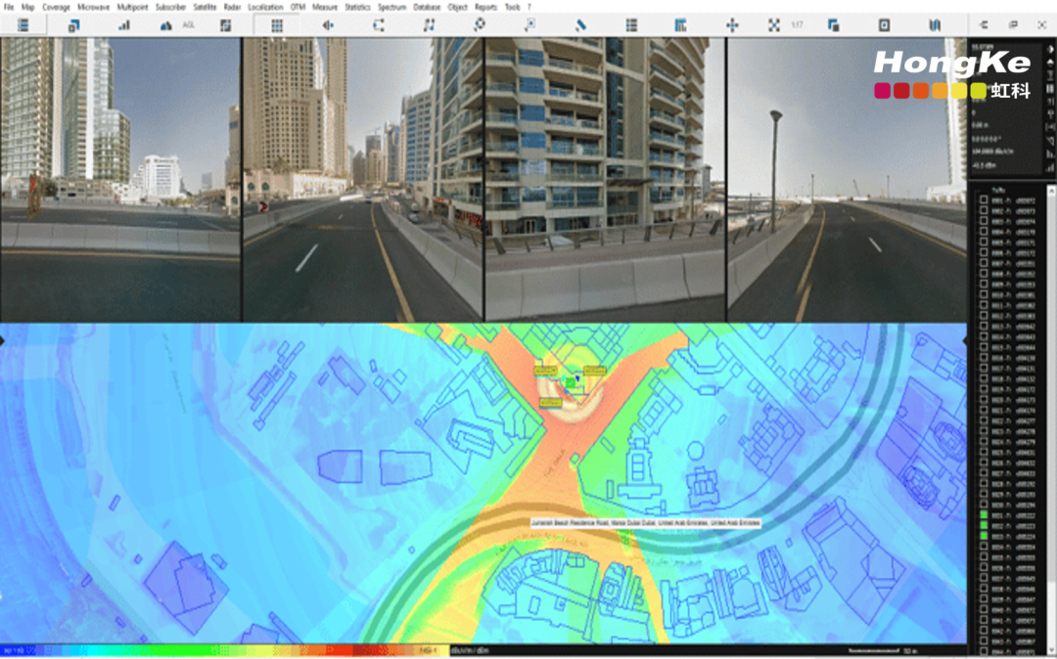Screen dimensions: 1057x659
Task: Click the zoom magnifier icon in toolbar
Action: pos(529,25)
